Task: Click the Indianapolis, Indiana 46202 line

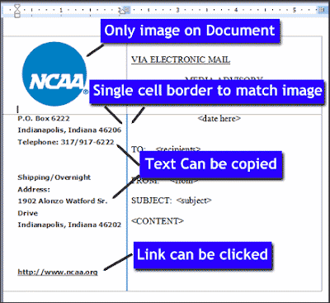Action: tap(69, 225)
